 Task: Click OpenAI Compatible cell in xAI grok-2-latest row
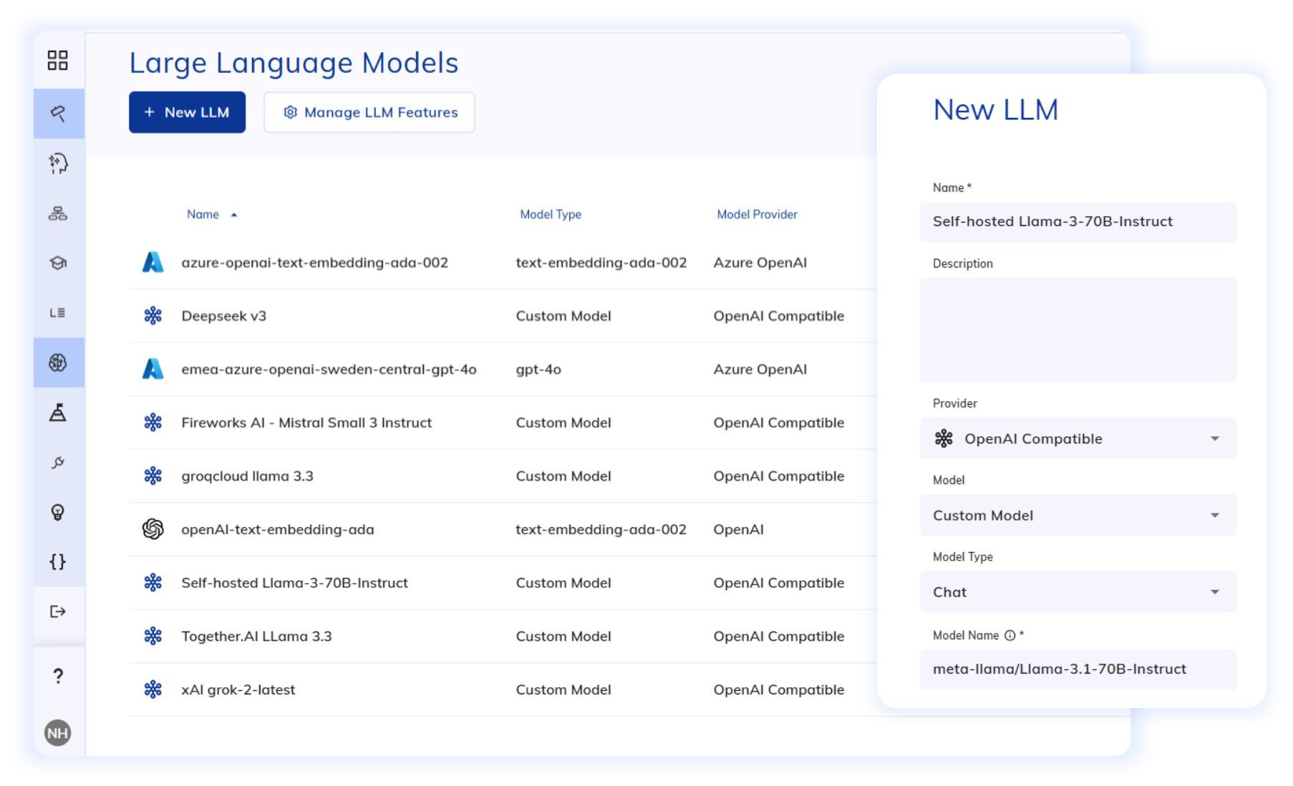[x=779, y=689]
